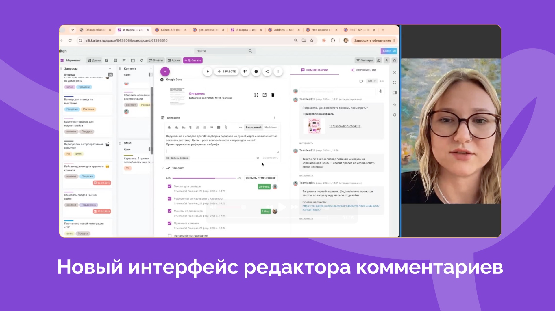Click СКРЫТЬ ОТМЕЧЕННЫЕ button
Screen dimensions: 555x311
coord(261,178)
